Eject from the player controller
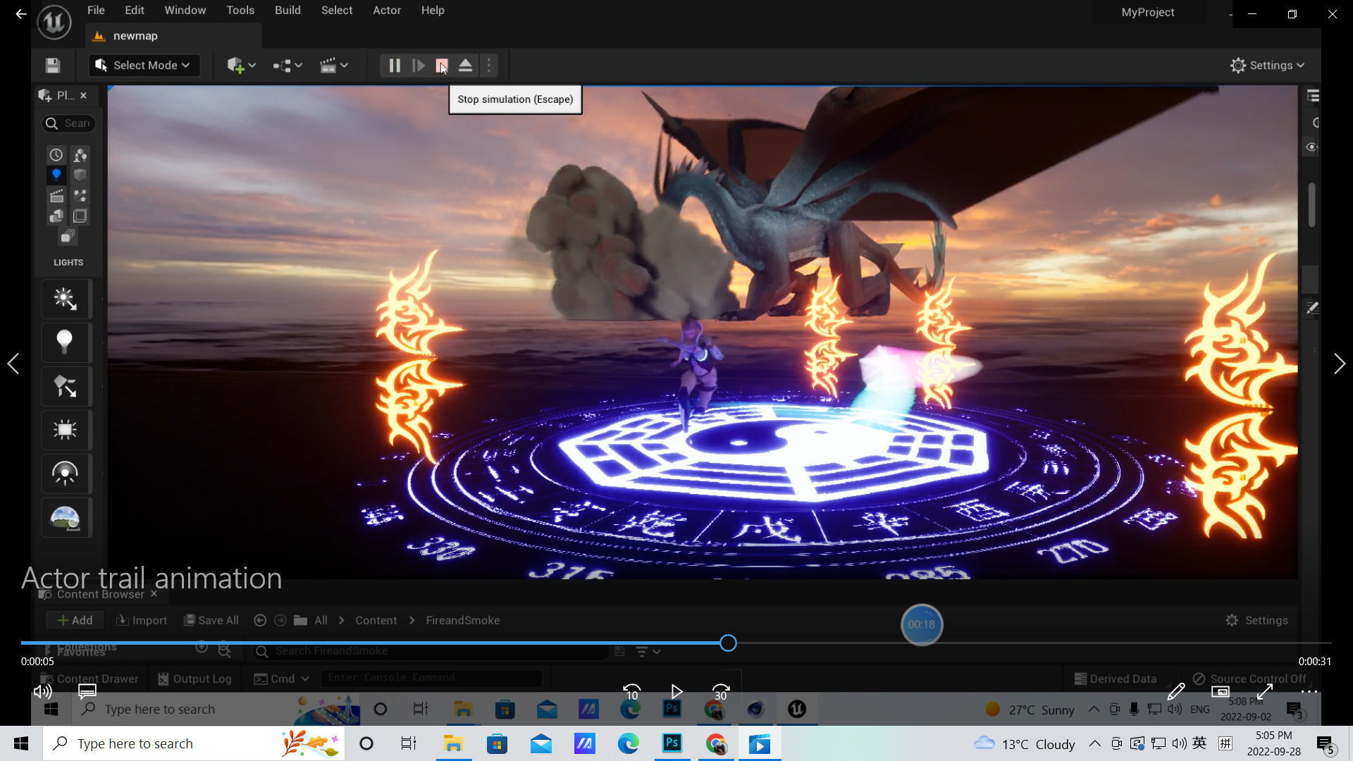 (465, 66)
